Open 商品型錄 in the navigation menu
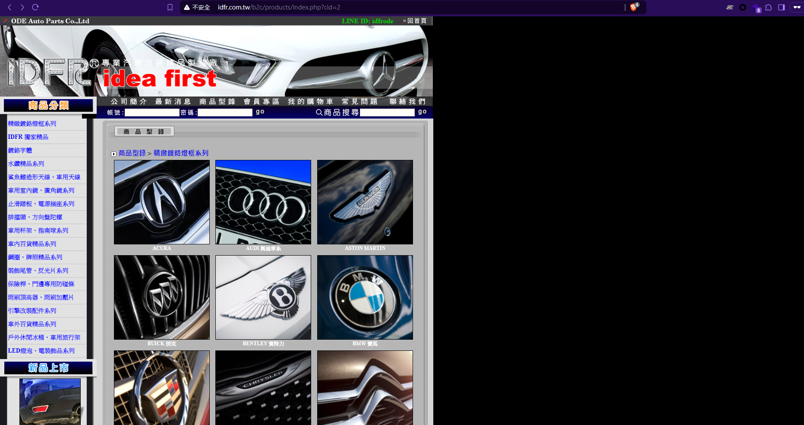Screen dimensions: 804x425 coord(217,102)
